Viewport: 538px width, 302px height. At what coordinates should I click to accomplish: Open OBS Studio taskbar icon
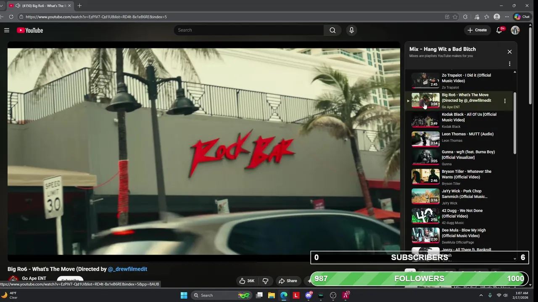click(333, 295)
